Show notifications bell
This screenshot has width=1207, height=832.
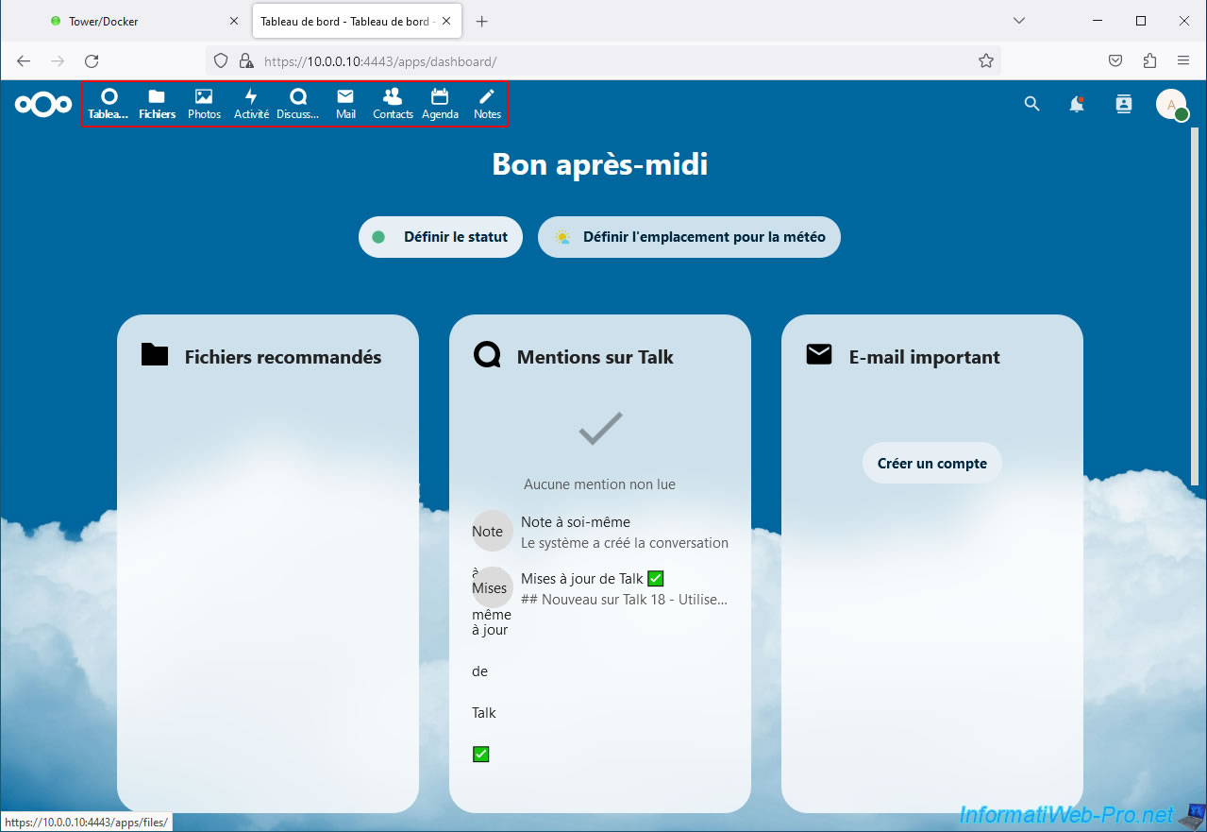point(1077,104)
